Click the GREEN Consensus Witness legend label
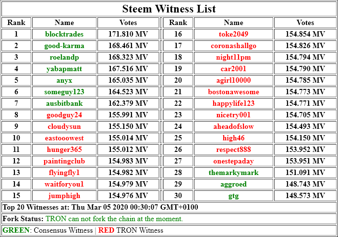338x237 pixels. 48,230
